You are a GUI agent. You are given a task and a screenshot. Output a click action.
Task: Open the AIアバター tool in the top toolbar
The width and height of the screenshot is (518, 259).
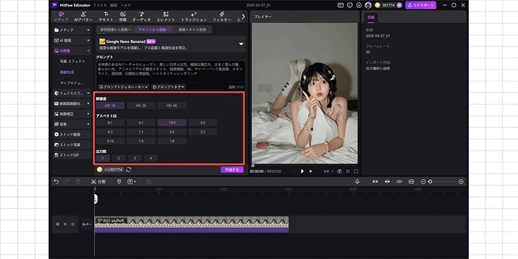84,16
